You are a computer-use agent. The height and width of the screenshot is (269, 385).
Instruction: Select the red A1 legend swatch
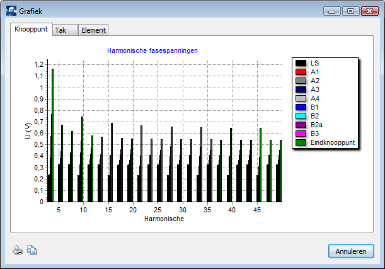click(x=301, y=72)
